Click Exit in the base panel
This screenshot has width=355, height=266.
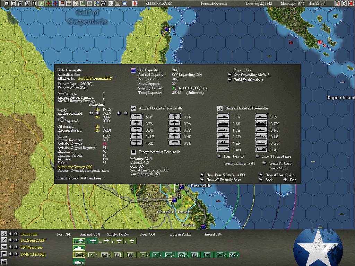point(293,180)
